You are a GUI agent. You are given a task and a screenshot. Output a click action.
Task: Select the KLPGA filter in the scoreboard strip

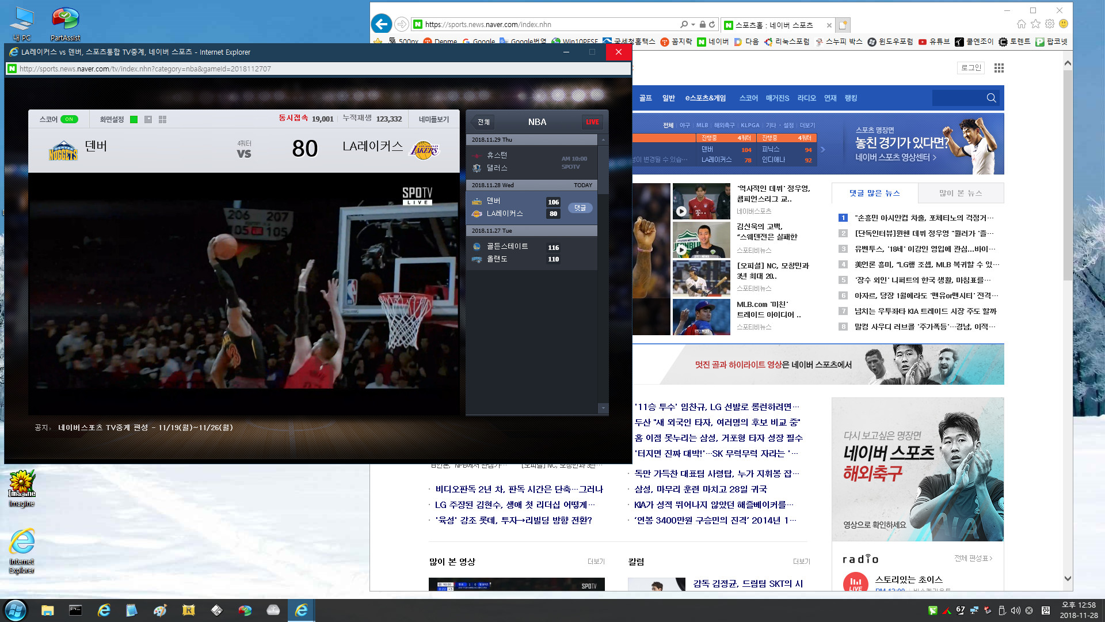click(x=750, y=125)
